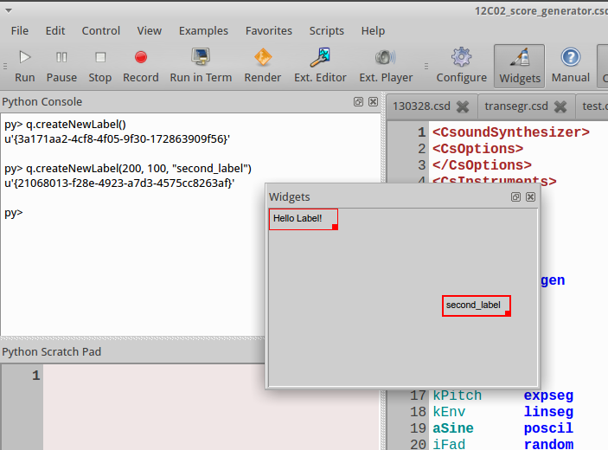Select the second_label widget

point(477,305)
